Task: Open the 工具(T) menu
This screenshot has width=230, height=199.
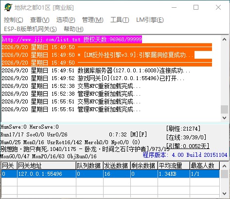Action: coord(120,20)
